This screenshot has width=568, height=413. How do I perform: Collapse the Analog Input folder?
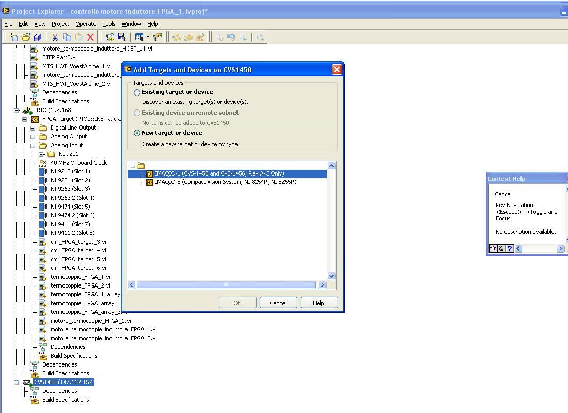tap(33, 146)
